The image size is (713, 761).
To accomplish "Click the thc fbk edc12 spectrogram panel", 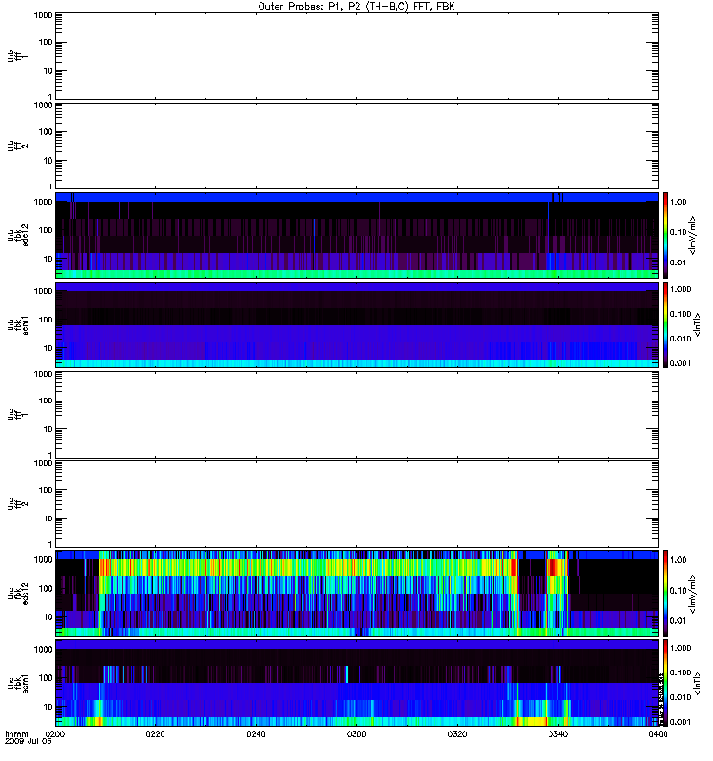I will pos(357,594).
